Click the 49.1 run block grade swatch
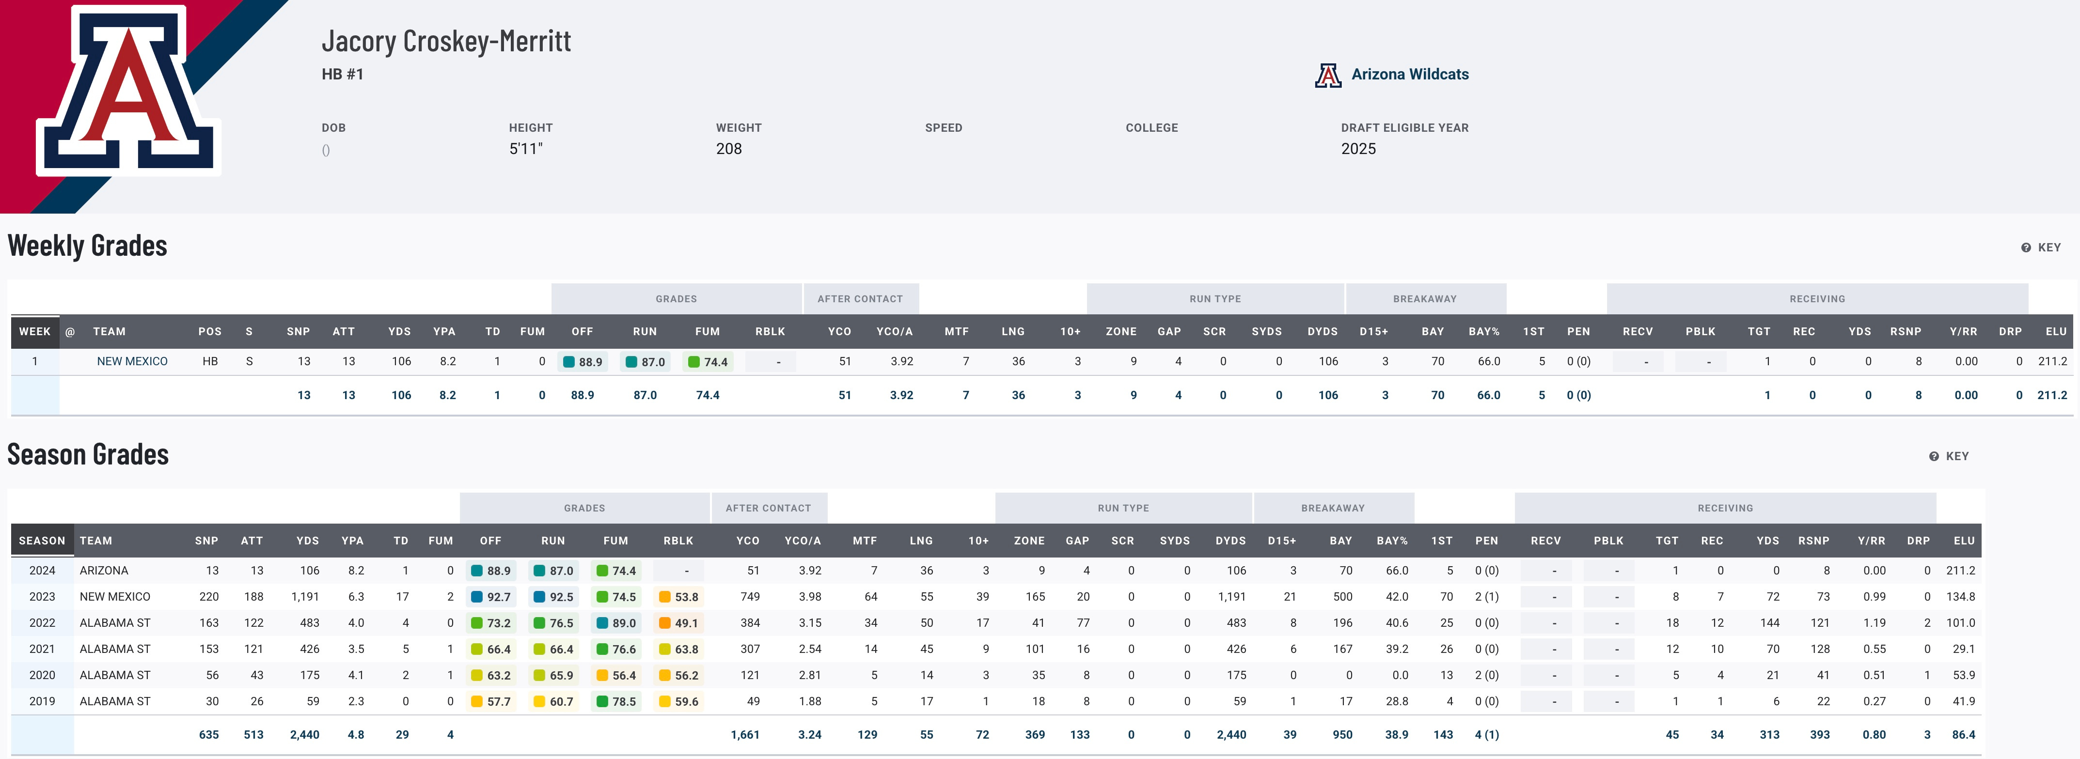The width and height of the screenshot is (2080, 759). point(665,623)
